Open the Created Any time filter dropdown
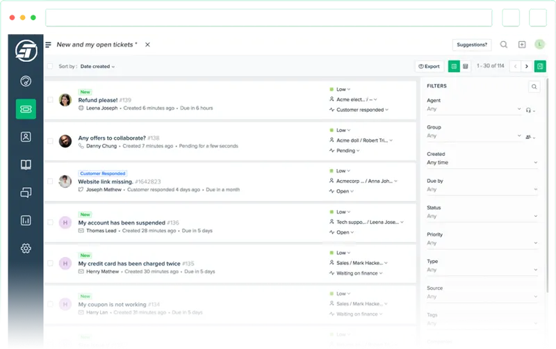This screenshot has width=556, height=349. tap(482, 163)
